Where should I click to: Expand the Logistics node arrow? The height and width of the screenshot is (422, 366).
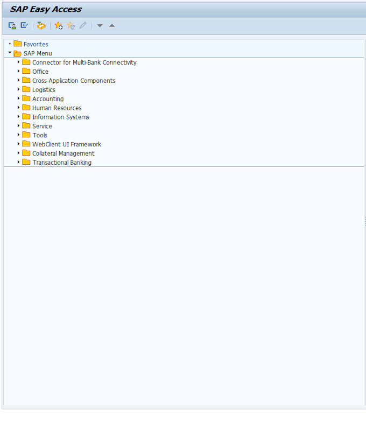pos(18,89)
